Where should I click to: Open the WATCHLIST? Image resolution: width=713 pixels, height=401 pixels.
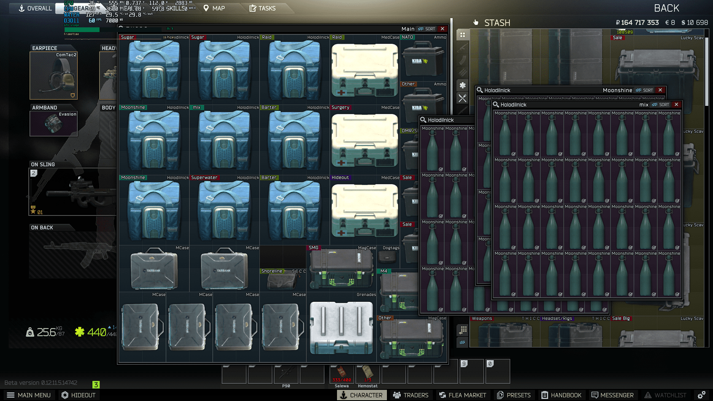point(665,395)
